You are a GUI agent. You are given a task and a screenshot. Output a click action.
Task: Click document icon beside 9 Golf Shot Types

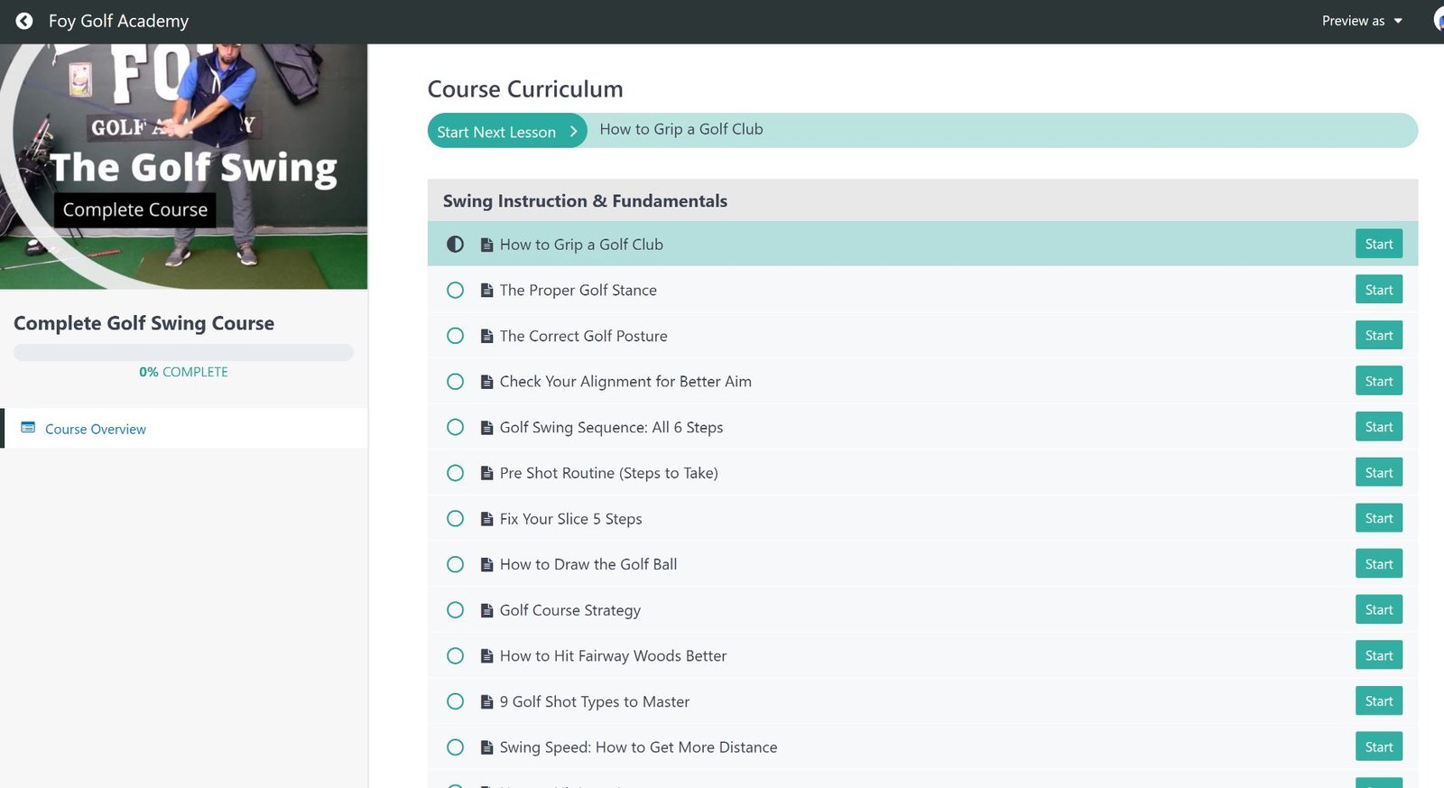coord(486,702)
